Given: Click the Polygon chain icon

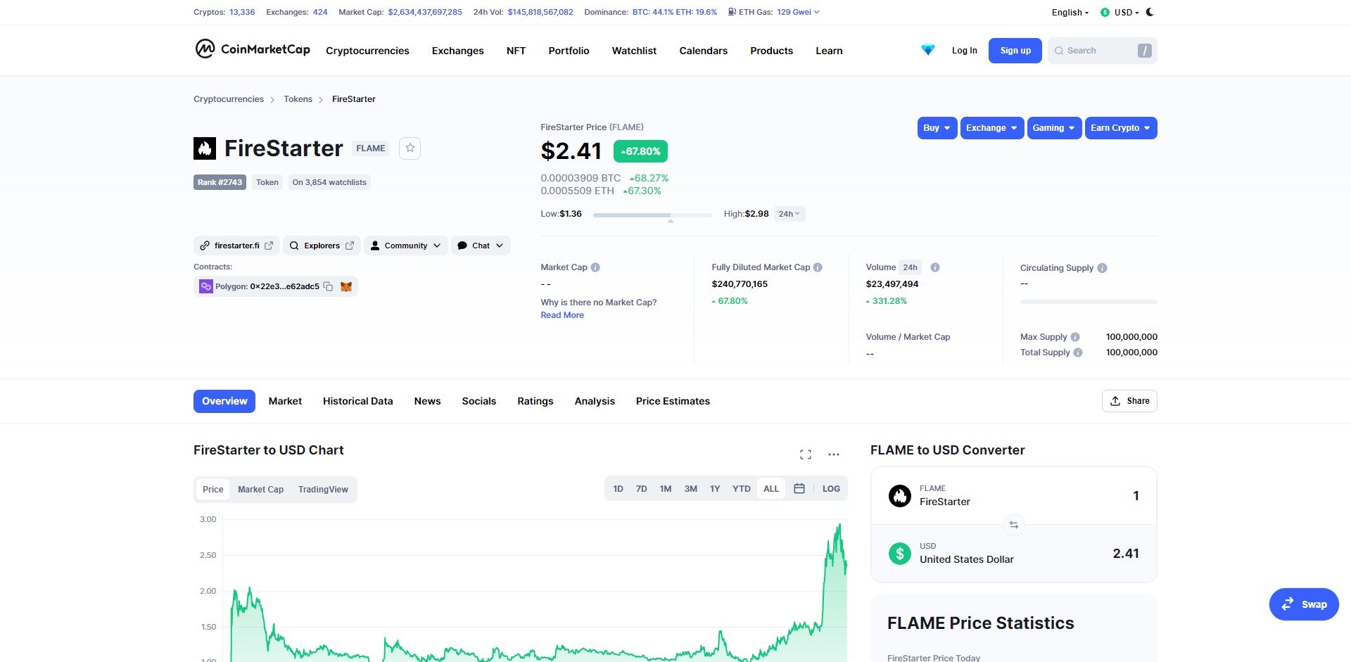Looking at the screenshot, I should pyautogui.click(x=205, y=286).
